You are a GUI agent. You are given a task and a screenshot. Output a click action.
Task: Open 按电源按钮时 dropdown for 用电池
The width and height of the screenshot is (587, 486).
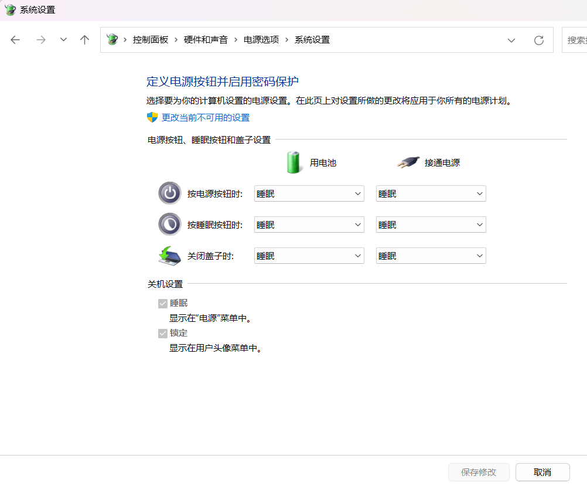(309, 193)
